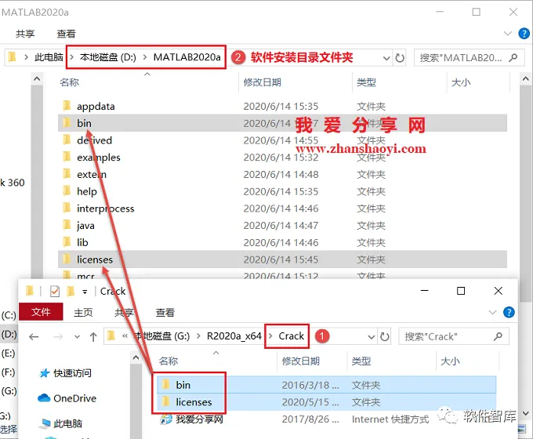
Task: Open the appdata folder
Action: click(x=96, y=107)
